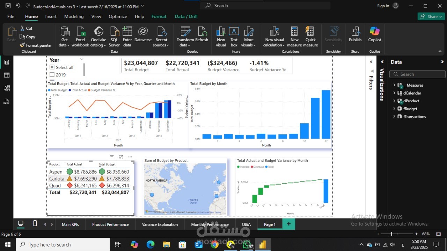Viewport: 447px width, 251px height.
Task: Undo the last action
Action: 18,6
